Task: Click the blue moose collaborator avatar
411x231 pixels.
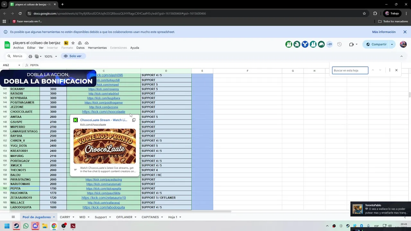Action: [305, 44]
